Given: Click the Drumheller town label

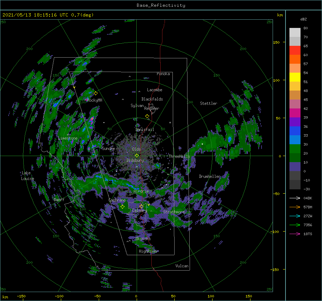Looking at the screenshot, I should [x=210, y=176].
